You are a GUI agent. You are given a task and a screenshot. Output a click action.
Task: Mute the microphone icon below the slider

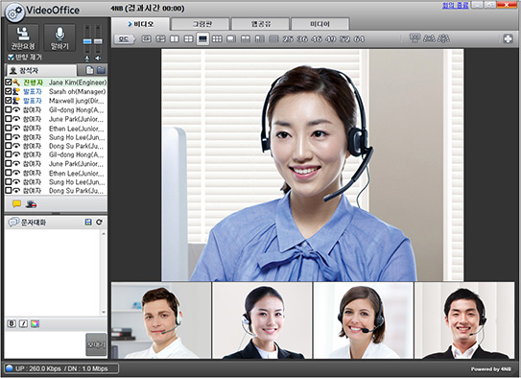pos(87,59)
